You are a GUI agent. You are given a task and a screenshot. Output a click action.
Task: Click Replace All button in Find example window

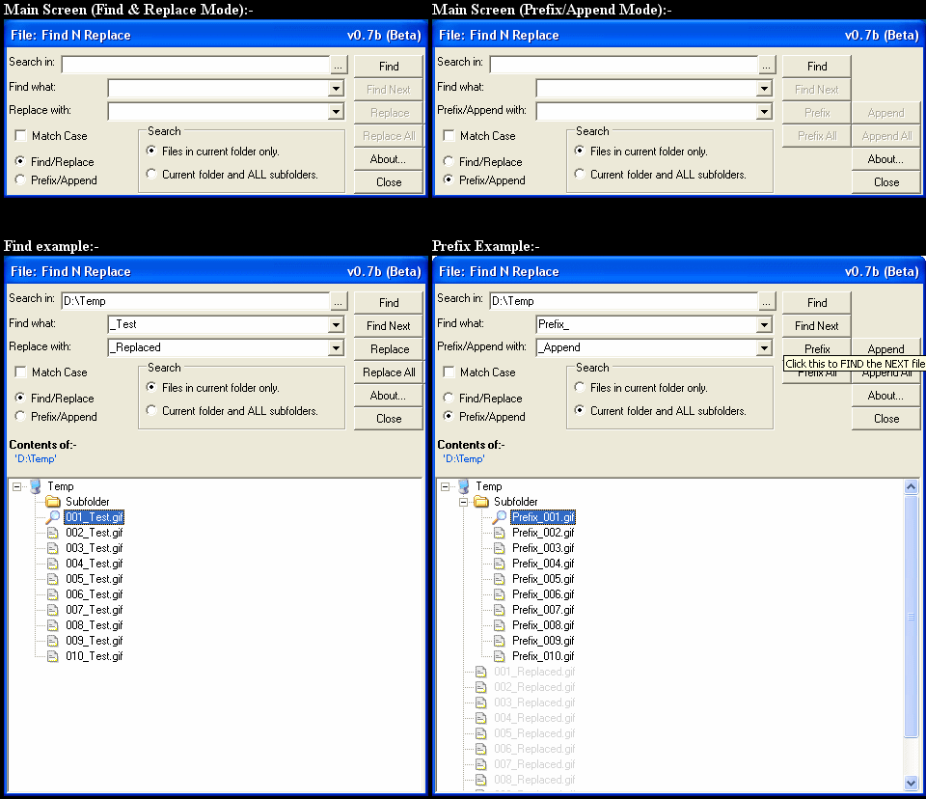(389, 372)
